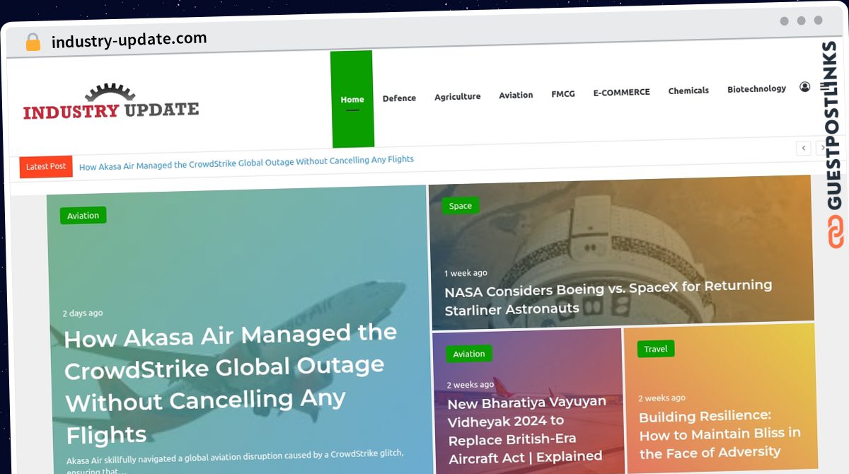Screen dimensions: 849x474
Task: Open the Chemicals menu item
Action: [x=688, y=91]
